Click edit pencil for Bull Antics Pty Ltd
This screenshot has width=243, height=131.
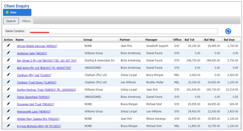coord(8,67)
